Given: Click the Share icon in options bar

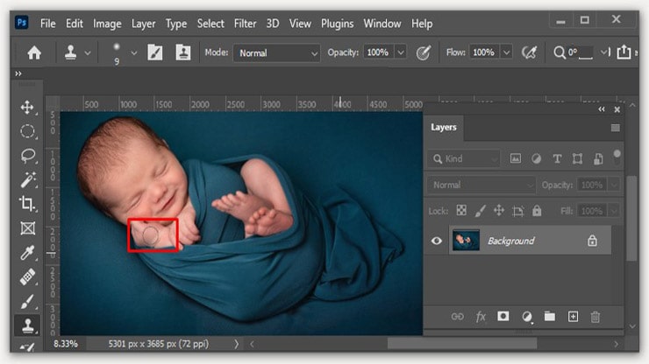Looking at the screenshot, I should 624,52.
